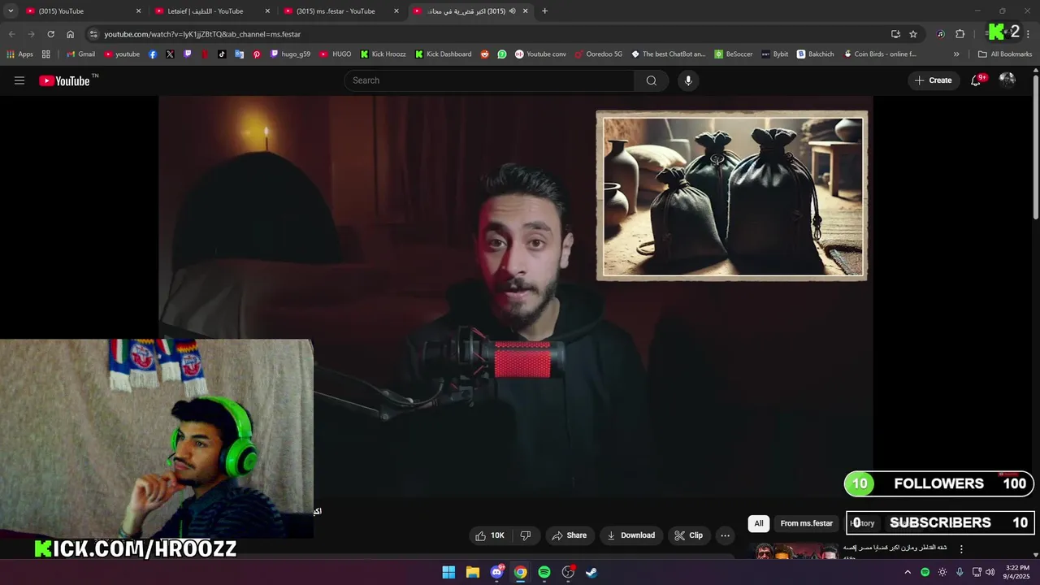Open the Create menu button

tap(934, 80)
